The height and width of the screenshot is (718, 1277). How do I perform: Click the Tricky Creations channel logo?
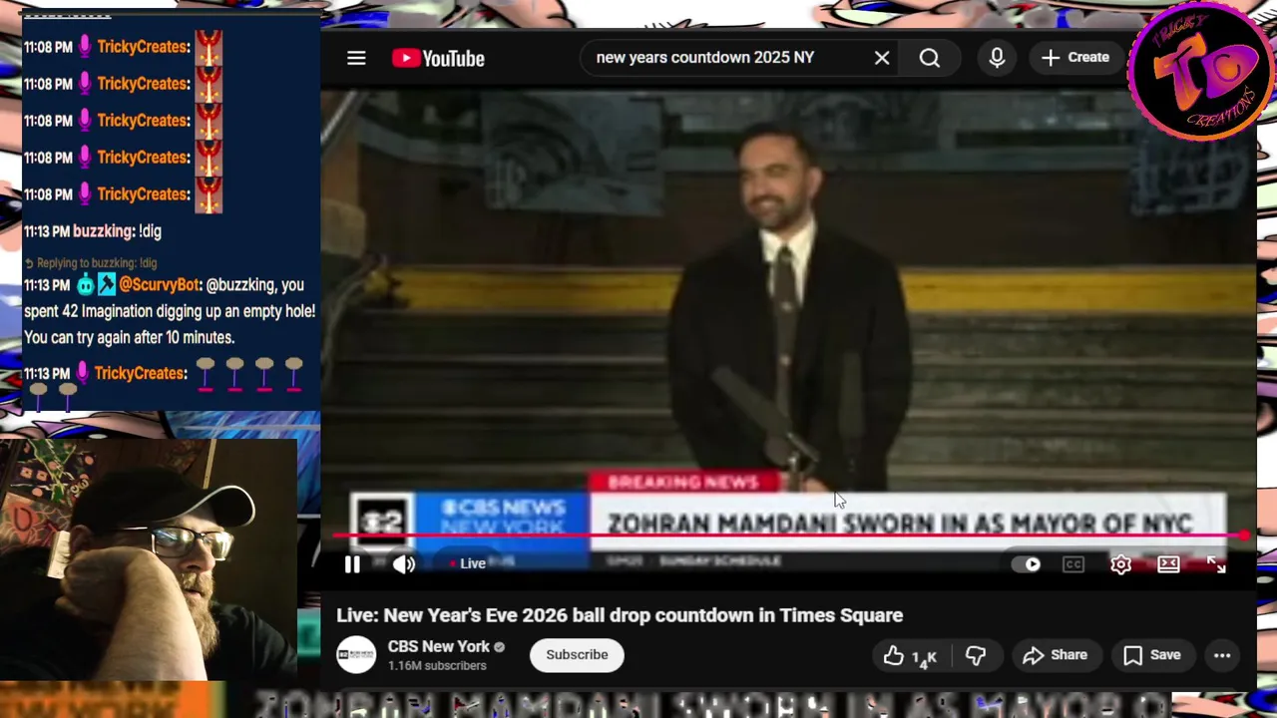tap(1201, 73)
